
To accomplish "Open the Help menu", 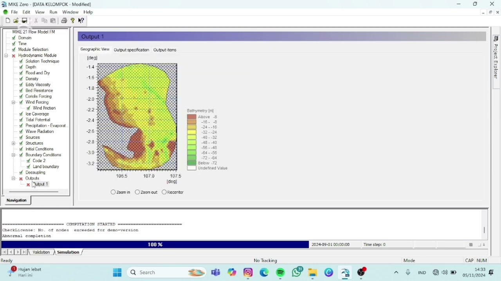I will [x=88, y=12].
